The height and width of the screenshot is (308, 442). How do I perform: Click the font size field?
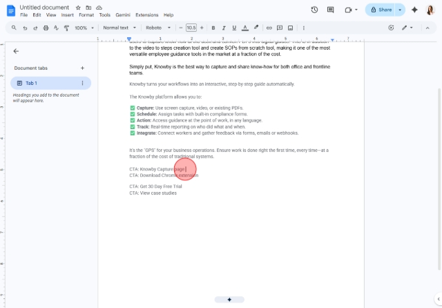pos(191,28)
